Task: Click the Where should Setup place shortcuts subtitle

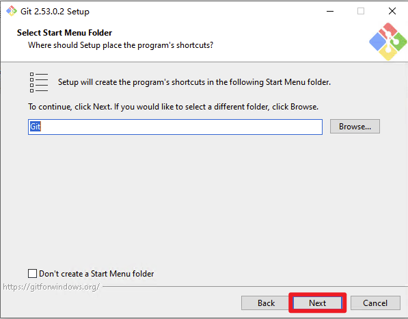Action: click(x=121, y=45)
